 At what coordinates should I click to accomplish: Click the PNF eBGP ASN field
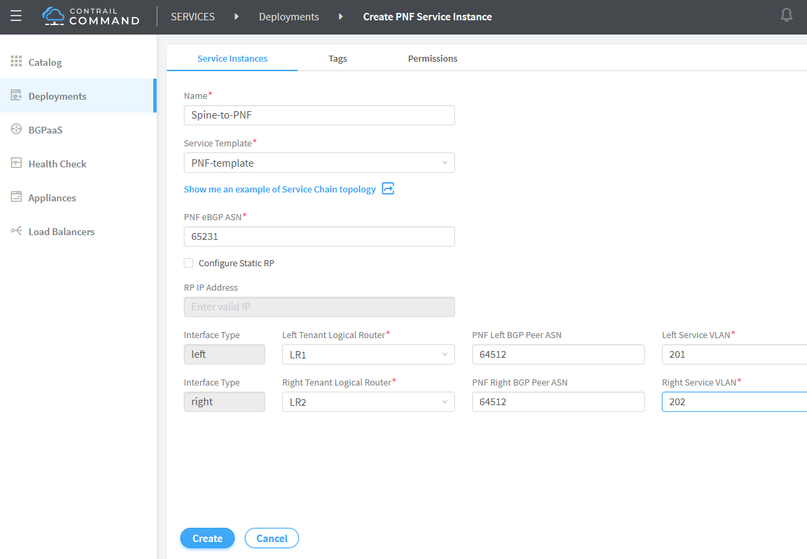pyautogui.click(x=319, y=236)
